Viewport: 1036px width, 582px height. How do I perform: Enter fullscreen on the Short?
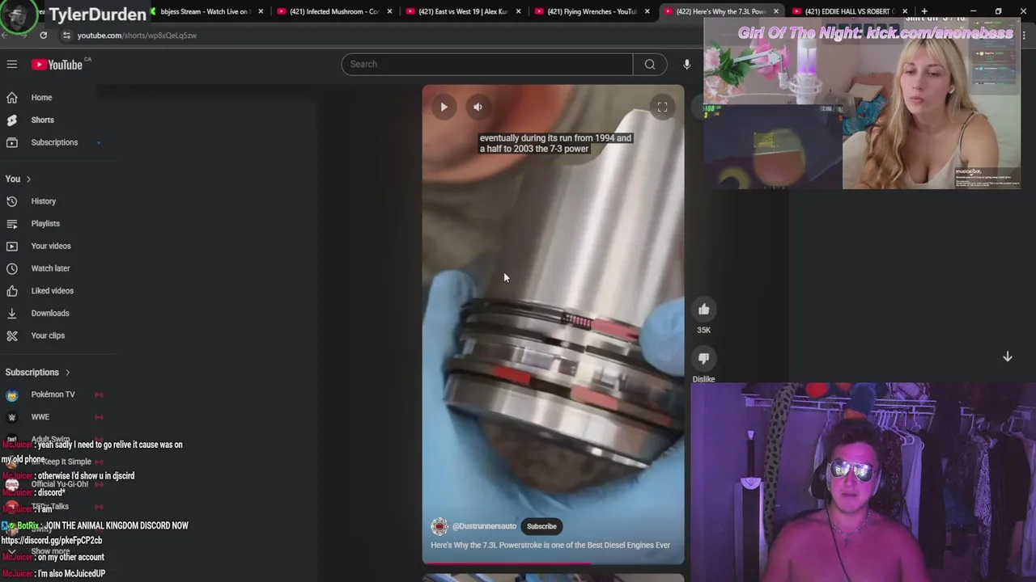(x=662, y=107)
